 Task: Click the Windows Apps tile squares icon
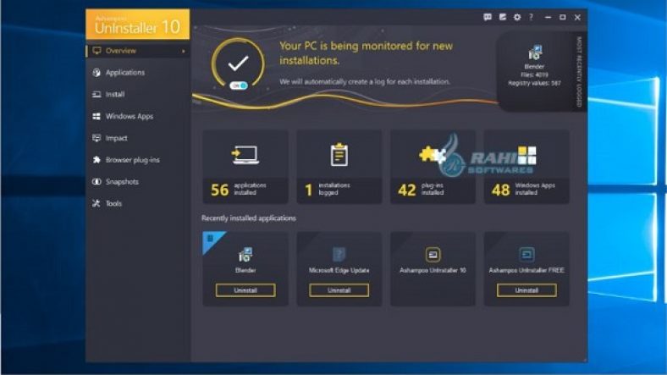click(527, 155)
